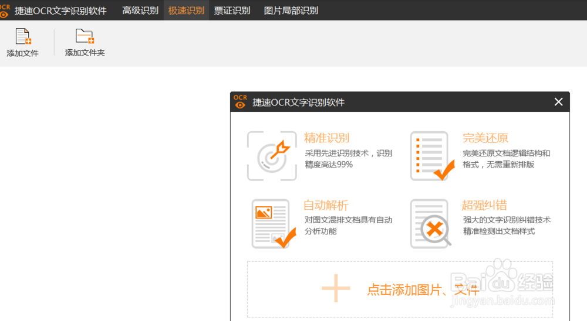
Task: Click the dialog title 捷速OCR文字识别软件
Action: click(298, 103)
